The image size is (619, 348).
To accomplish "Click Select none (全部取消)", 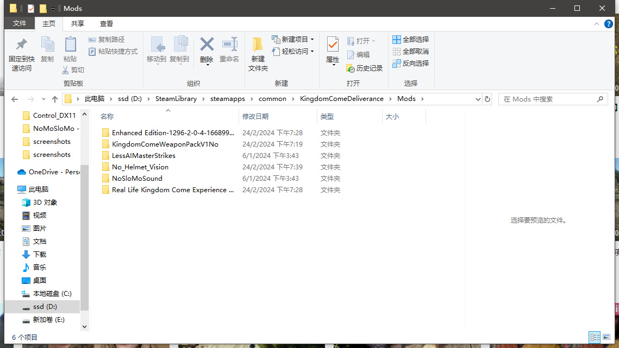I will pos(410,51).
